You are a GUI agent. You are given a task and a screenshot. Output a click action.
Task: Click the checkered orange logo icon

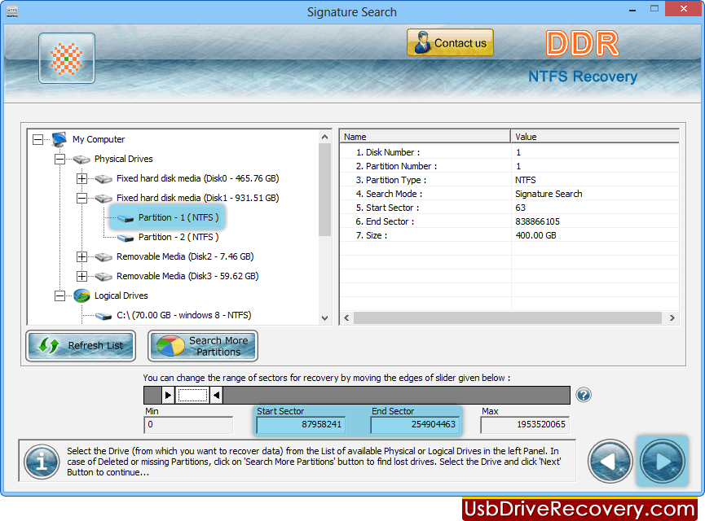pos(67,59)
